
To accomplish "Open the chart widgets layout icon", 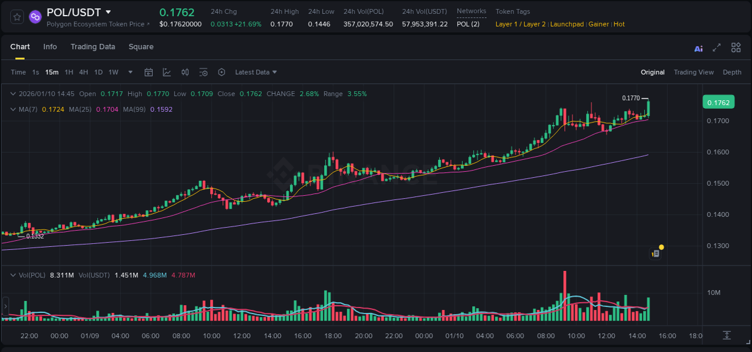I will click(736, 47).
